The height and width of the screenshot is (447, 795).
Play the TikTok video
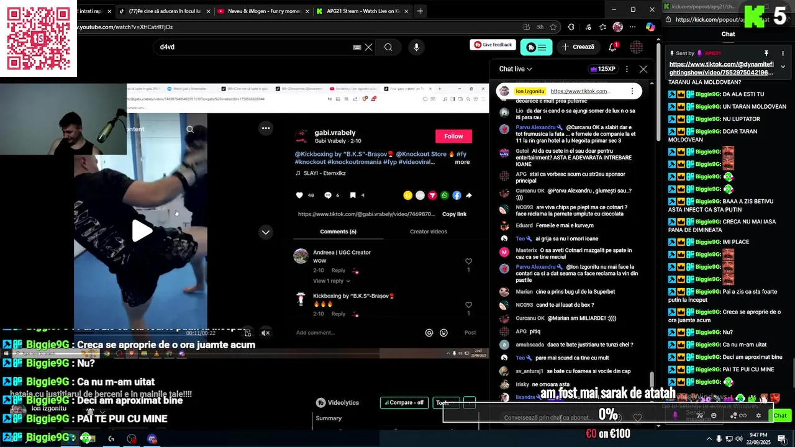pyautogui.click(x=142, y=230)
